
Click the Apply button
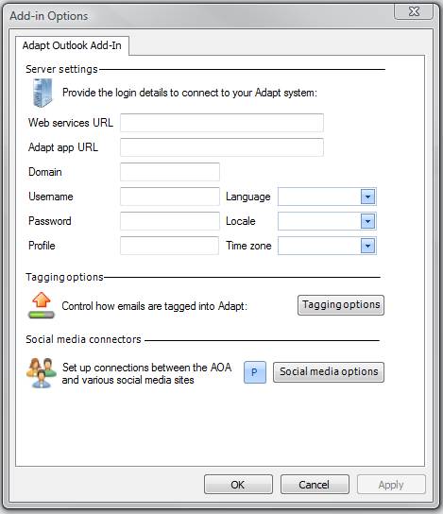pyautogui.click(x=391, y=484)
